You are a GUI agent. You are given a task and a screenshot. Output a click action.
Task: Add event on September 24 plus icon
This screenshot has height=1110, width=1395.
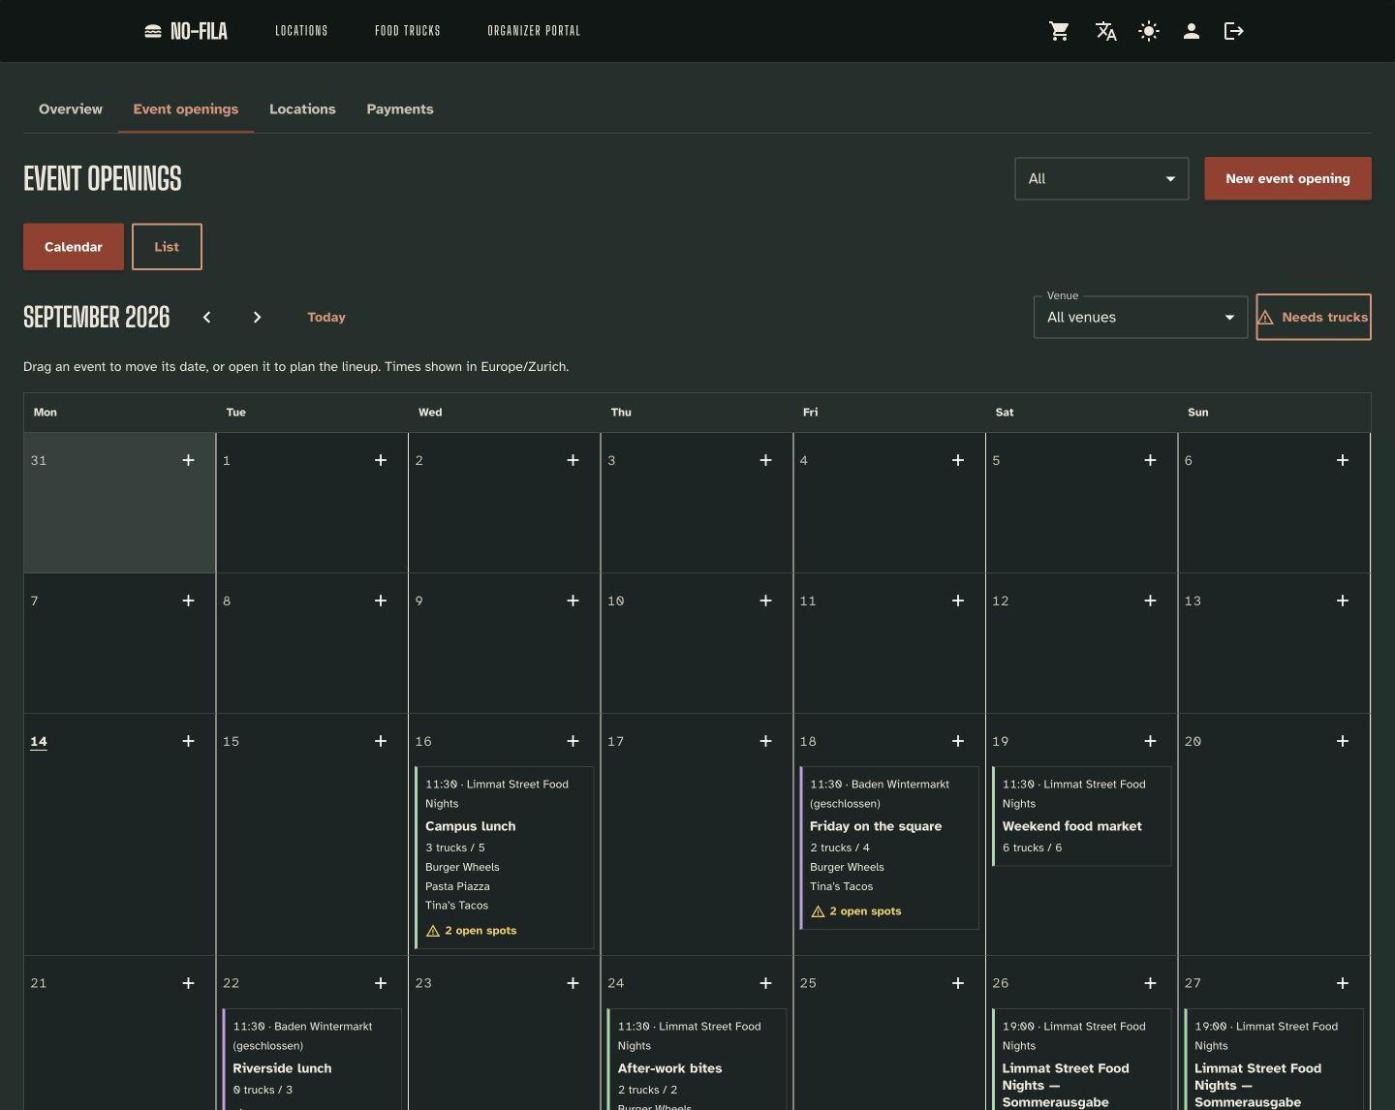click(765, 983)
